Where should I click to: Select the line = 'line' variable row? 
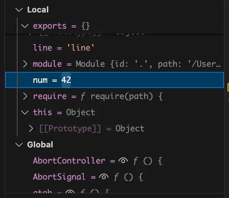click(x=114, y=48)
